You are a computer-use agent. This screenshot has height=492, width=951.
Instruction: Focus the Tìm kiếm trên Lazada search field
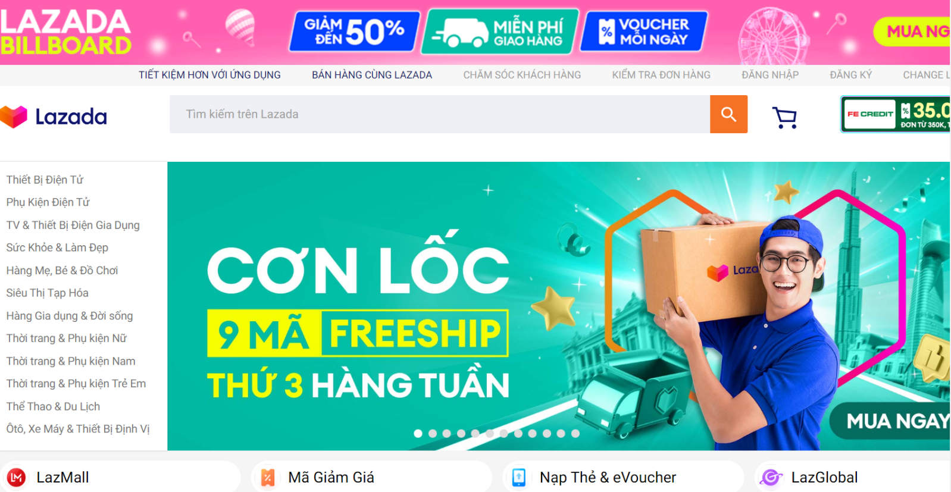pyautogui.click(x=440, y=114)
